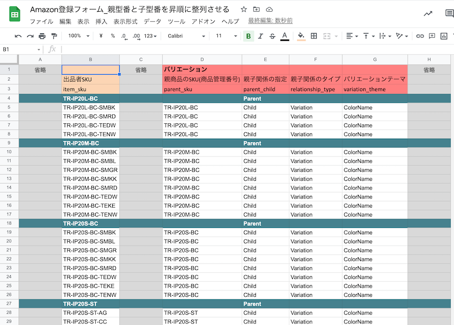Toggle strikethrough formatting

click(x=272, y=36)
